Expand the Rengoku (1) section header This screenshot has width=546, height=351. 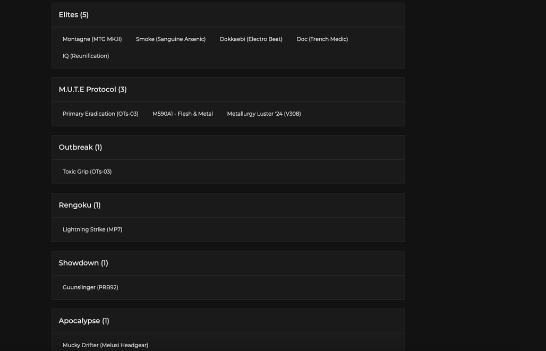point(228,205)
